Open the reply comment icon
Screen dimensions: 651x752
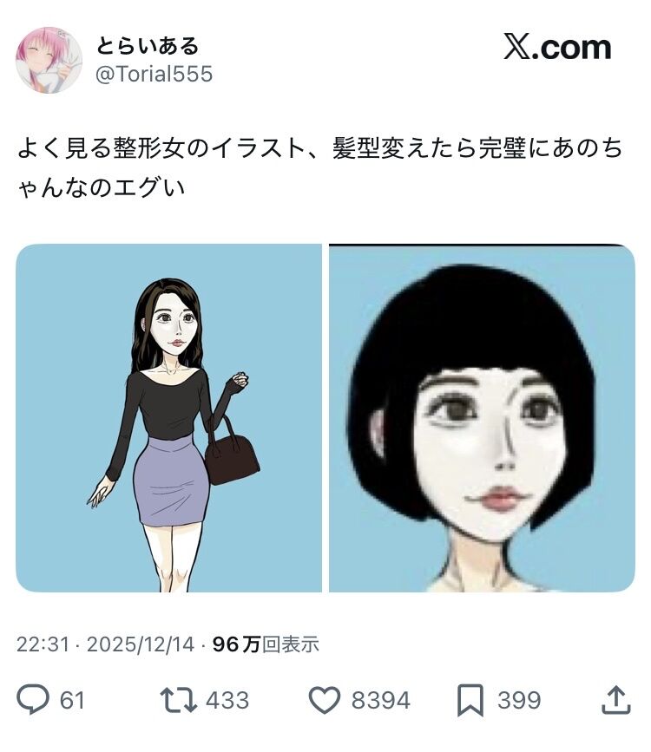[x=33, y=700]
